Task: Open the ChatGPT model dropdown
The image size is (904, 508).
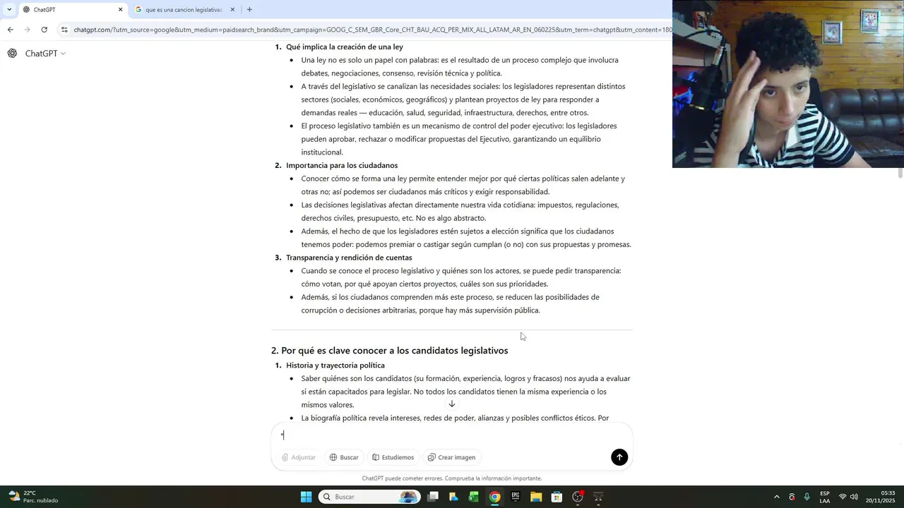Action: [x=45, y=54]
